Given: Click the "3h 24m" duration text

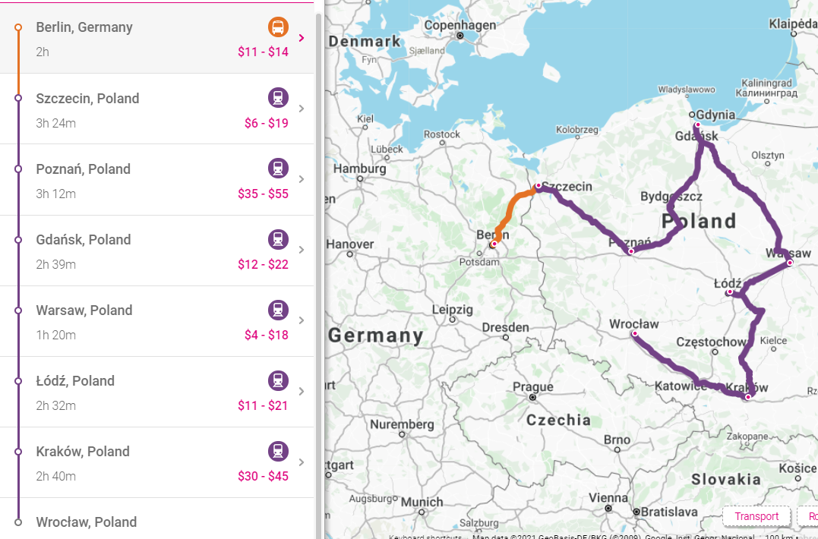Looking at the screenshot, I should pyautogui.click(x=55, y=123).
